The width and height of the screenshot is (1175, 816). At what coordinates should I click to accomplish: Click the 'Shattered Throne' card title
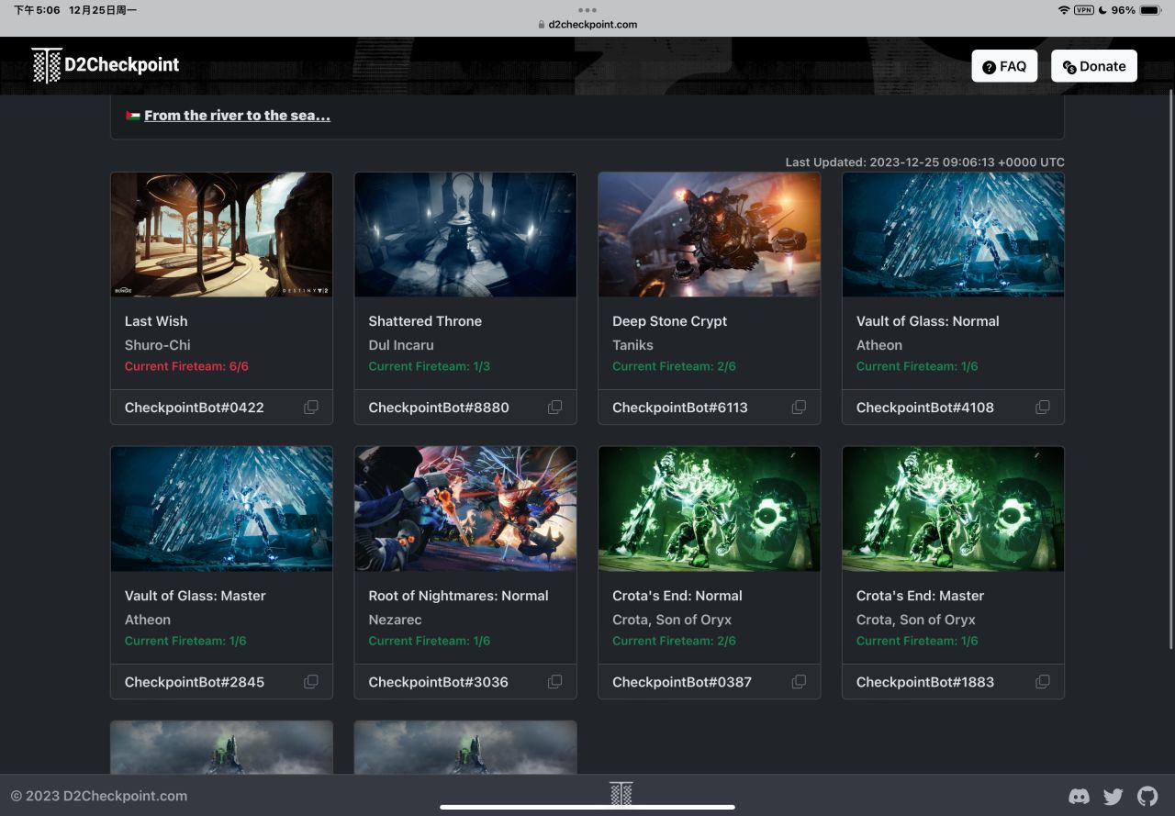pyautogui.click(x=425, y=321)
